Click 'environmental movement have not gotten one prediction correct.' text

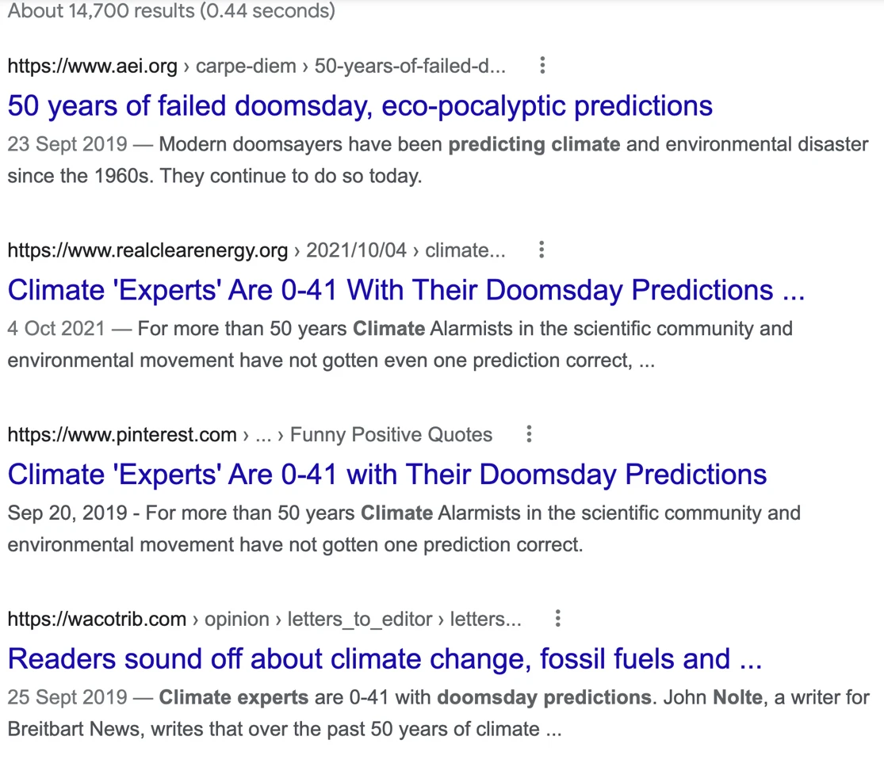pyautogui.click(x=296, y=544)
